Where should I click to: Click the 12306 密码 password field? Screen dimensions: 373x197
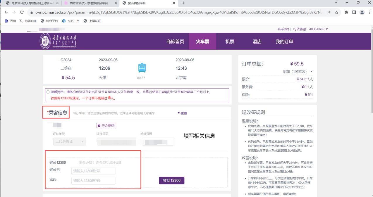coord(93,181)
